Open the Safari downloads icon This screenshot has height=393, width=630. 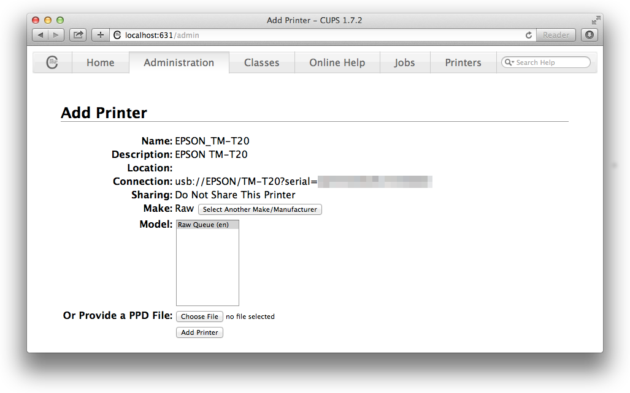click(x=590, y=35)
